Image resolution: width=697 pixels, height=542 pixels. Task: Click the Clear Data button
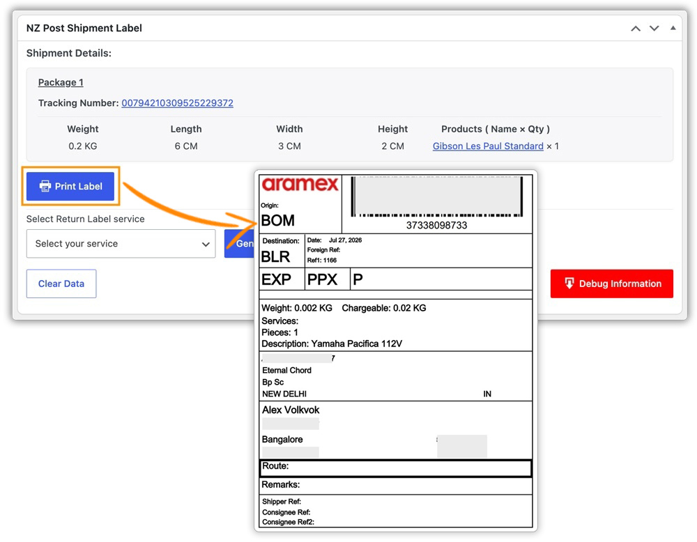click(61, 284)
